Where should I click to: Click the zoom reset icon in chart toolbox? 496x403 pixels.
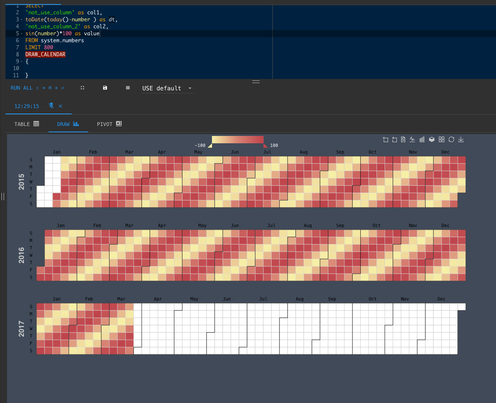(395, 140)
